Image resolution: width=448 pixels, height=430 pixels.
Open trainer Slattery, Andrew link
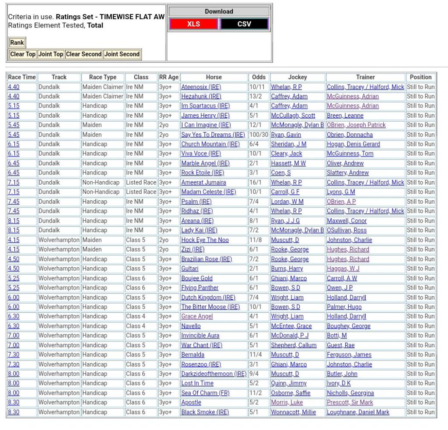[348, 173]
